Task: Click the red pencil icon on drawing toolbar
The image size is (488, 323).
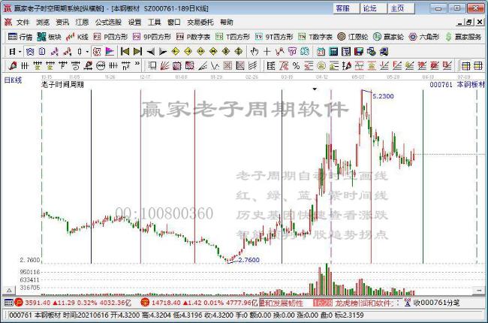Action: (13, 65)
